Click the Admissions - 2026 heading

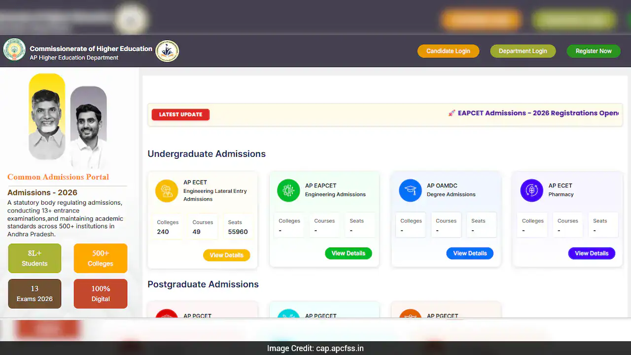tap(42, 193)
